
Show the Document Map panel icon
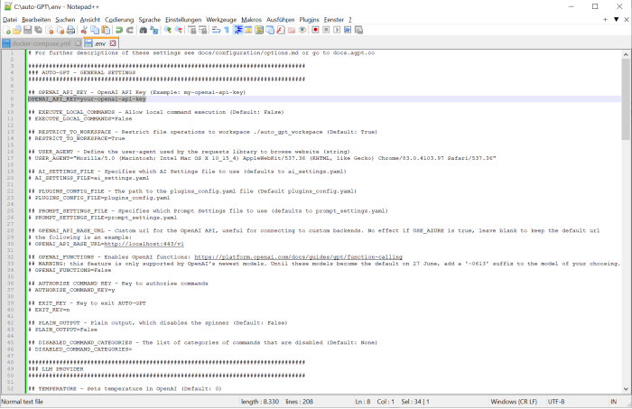[x=259, y=30]
